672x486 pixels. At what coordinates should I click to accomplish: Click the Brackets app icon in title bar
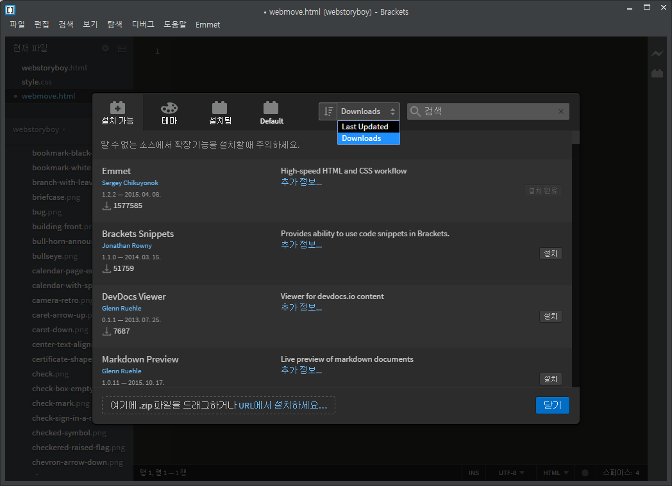pyautogui.click(x=10, y=10)
